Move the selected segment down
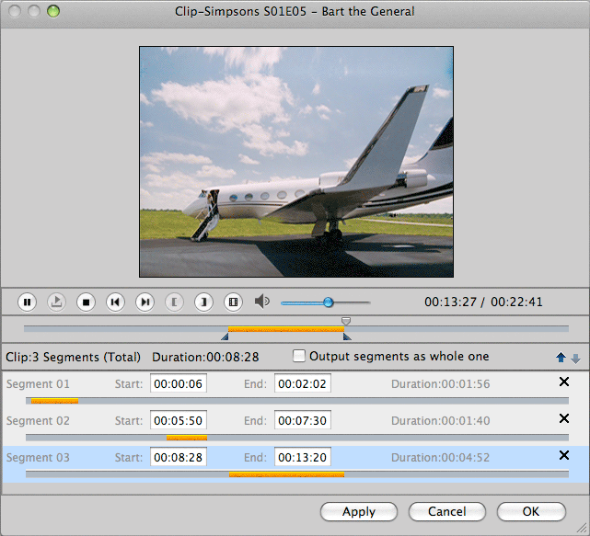 click(575, 359)
